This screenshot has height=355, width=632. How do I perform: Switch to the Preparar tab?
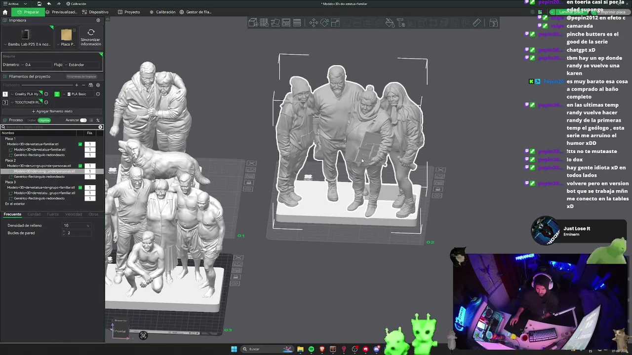click(28, 12)
